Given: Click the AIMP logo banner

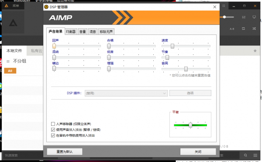Looking at the screenshot, I should point(131,17).
